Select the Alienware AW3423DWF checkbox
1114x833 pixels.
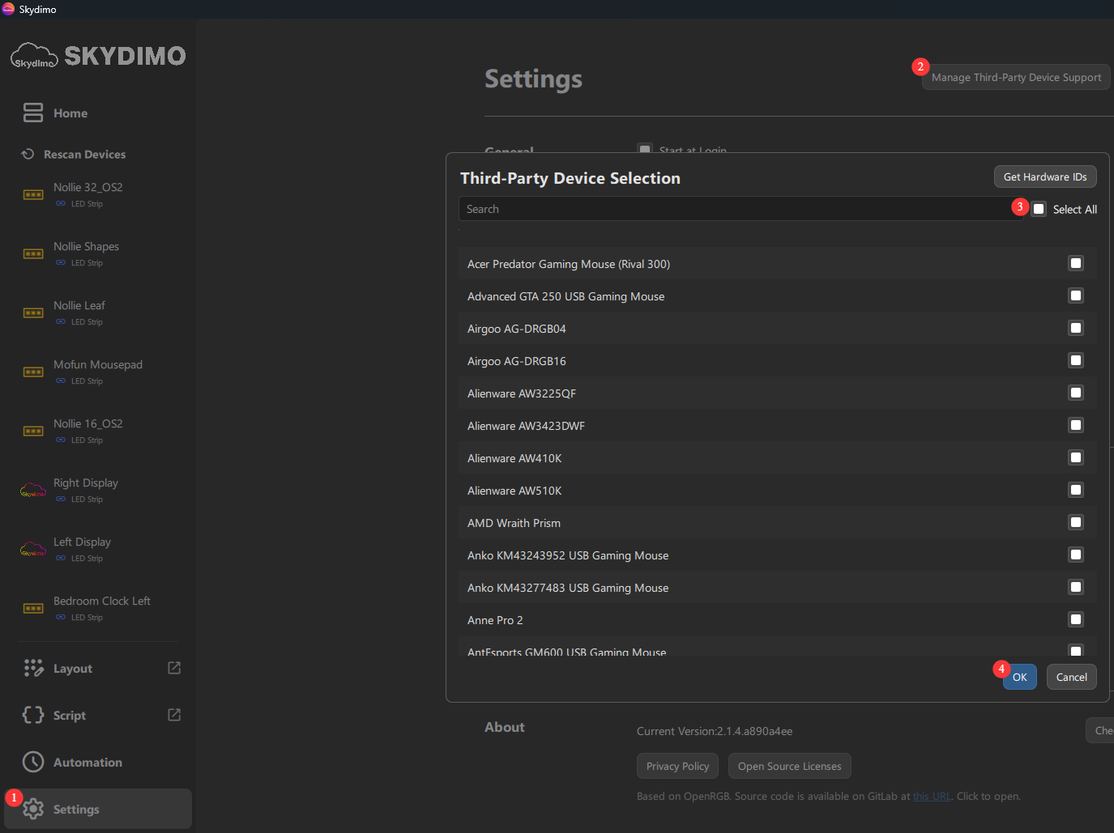[x=1076, y=425]
